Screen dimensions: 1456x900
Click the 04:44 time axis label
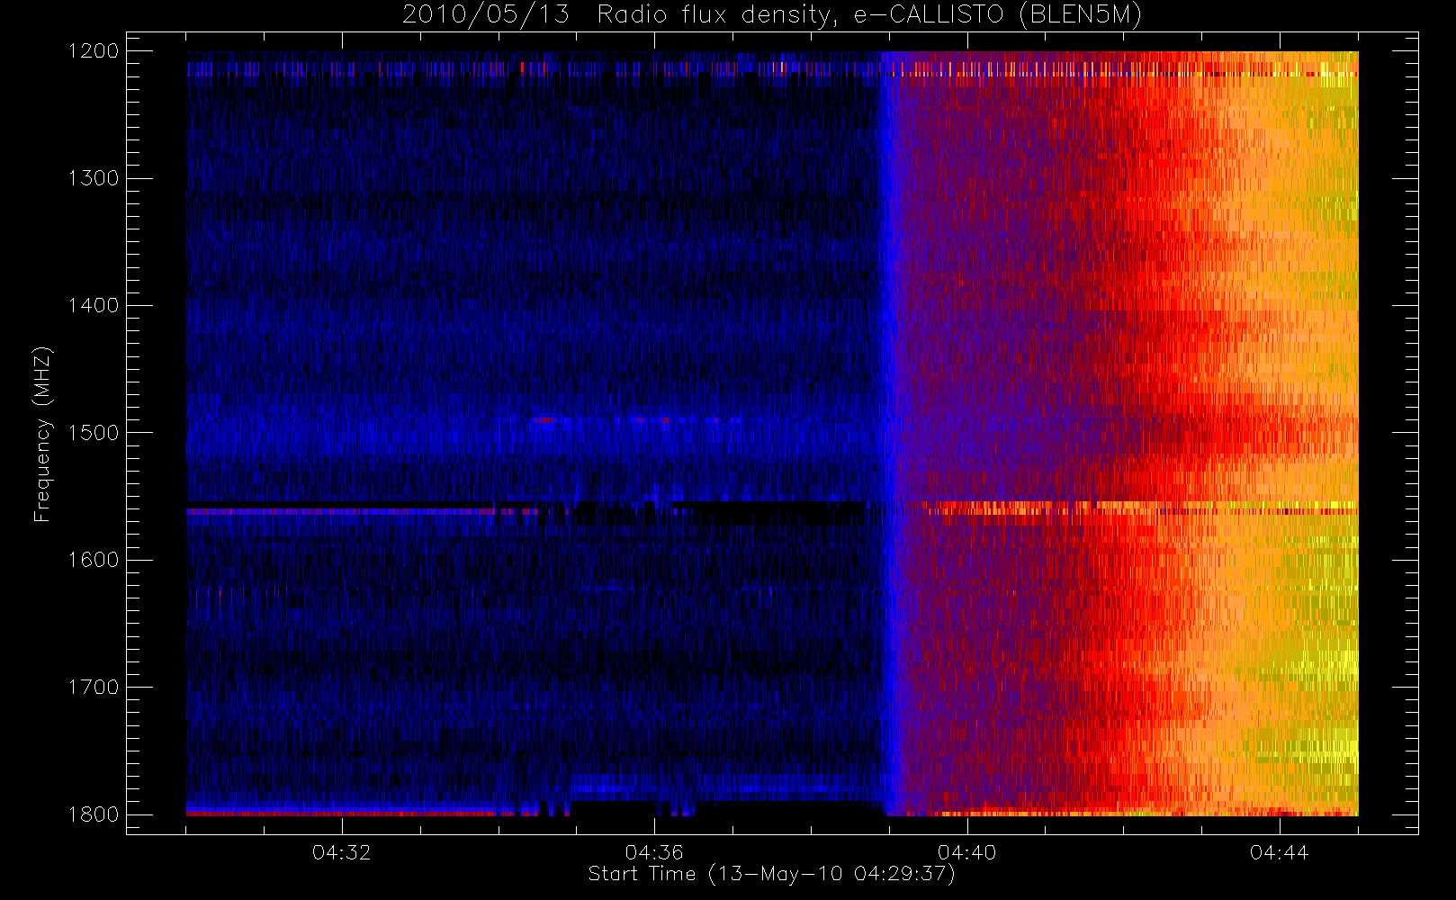tap(1279, 852)
